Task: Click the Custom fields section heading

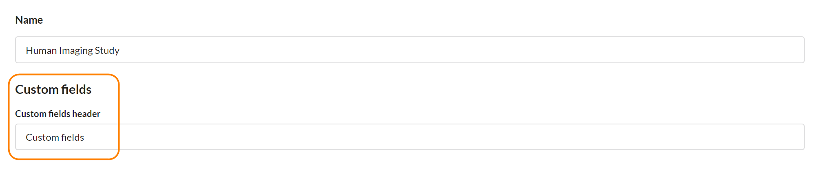Action: [53, 89]
